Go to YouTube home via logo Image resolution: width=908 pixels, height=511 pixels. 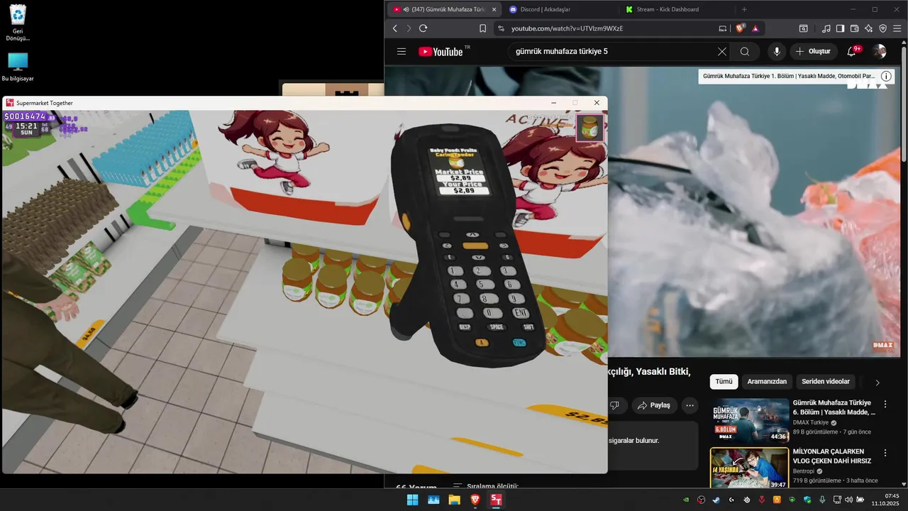coord(441,52)
